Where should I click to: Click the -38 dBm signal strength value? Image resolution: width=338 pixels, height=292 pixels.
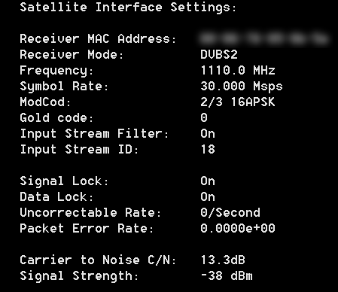(x=227, y=275)
